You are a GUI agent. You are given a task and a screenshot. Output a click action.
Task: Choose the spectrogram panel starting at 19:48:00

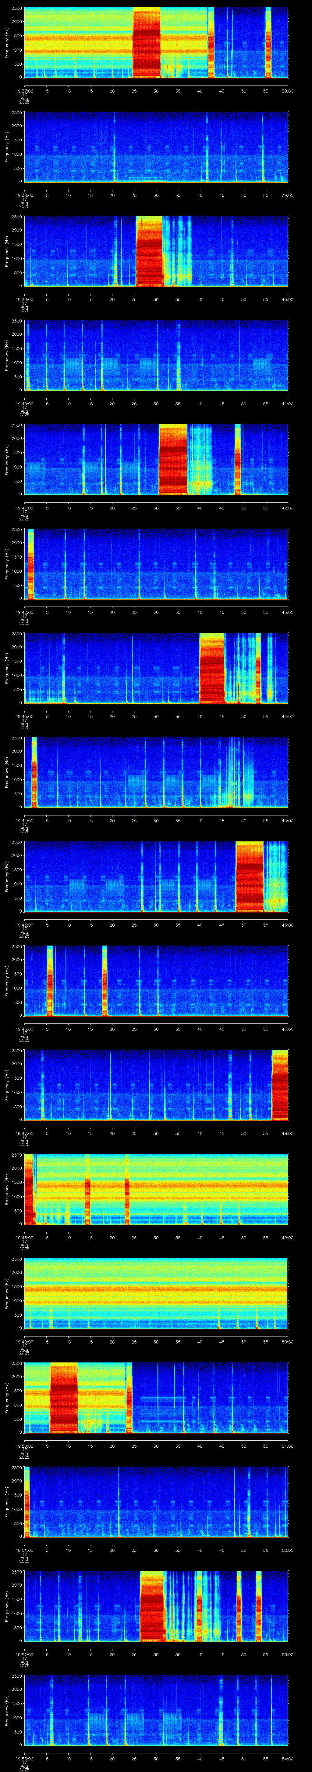(156, 1189)
